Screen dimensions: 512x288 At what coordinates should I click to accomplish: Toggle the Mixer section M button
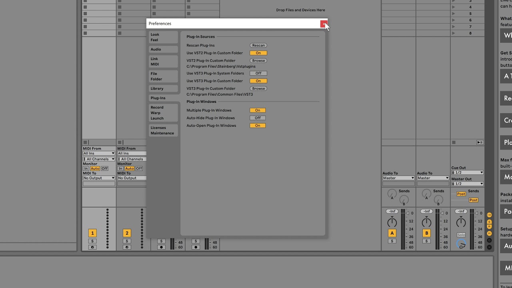click(x=489, y=233)
